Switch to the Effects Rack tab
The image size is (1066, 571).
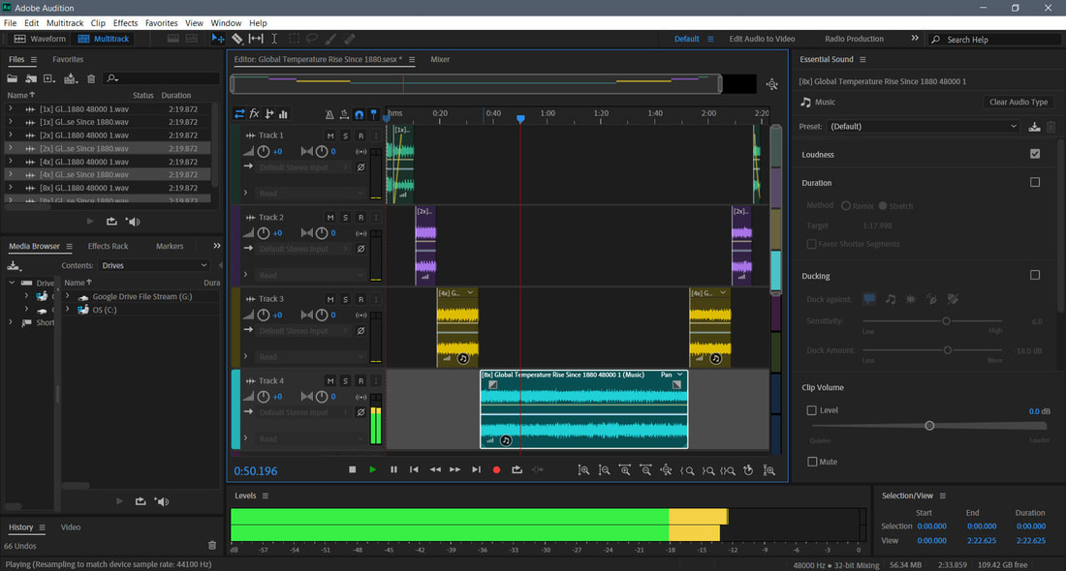coord(109,246)
